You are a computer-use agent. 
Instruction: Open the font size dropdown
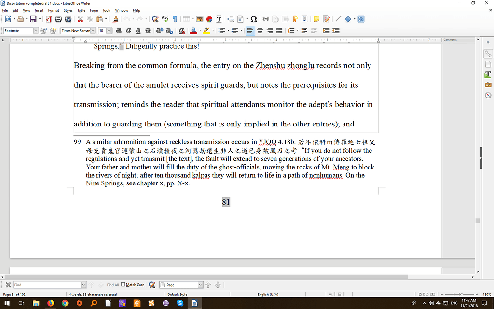click(110, 30)
